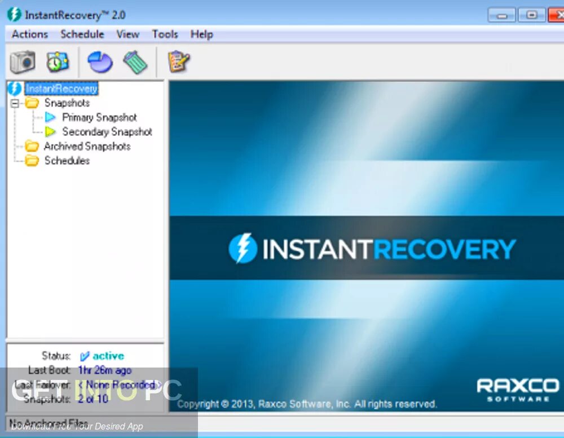Open the View menu

[x=127, y=34]
